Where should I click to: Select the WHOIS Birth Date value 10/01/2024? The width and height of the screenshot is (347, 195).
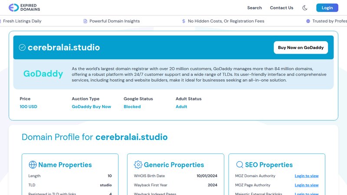[207, 176]
